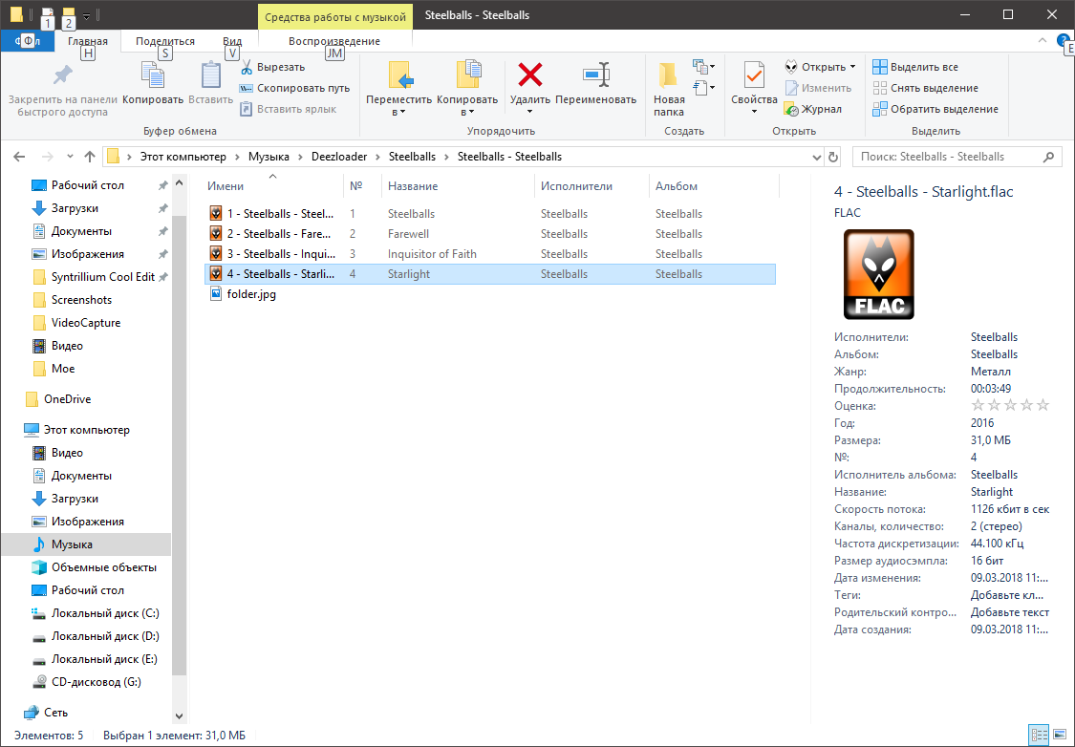Sort by the Название column header
Image resolution: width=1075 pixels, height=747 pixels.
coord(458,186)
